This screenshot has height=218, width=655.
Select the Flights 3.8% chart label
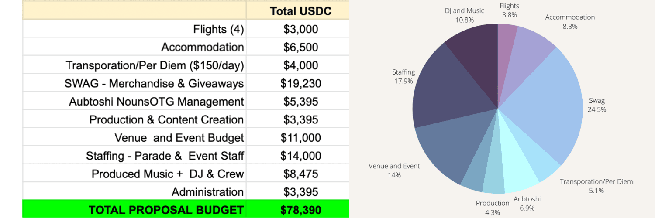click(x=509, y=10)
